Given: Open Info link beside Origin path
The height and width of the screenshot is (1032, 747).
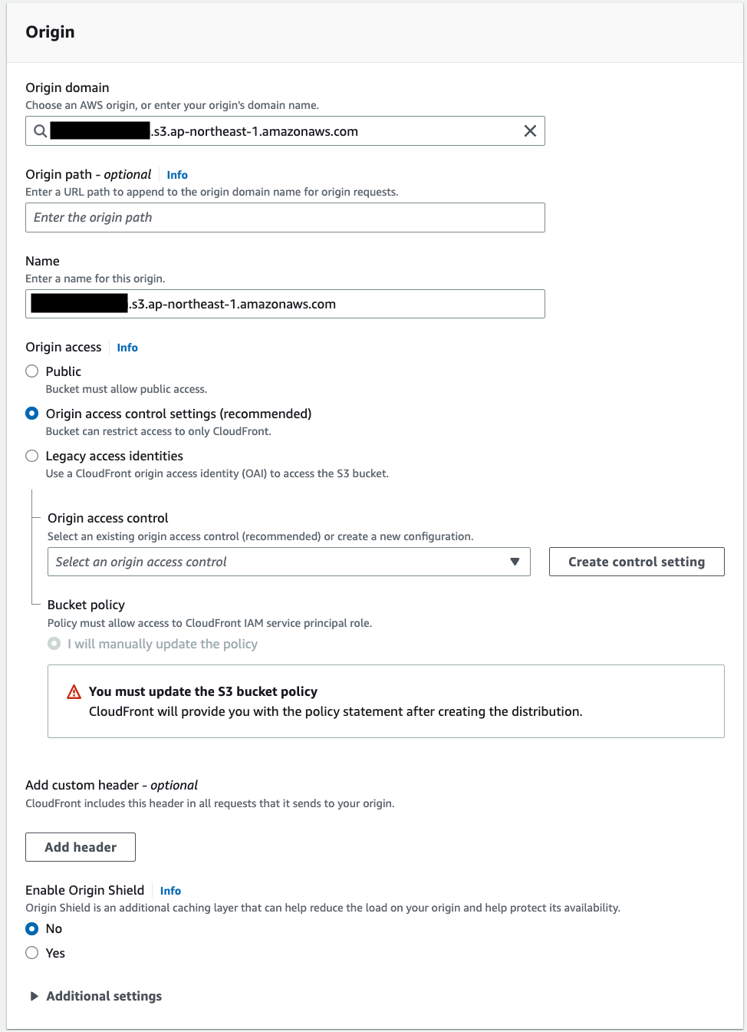Looking at the screenshot, I should (177, 175).
